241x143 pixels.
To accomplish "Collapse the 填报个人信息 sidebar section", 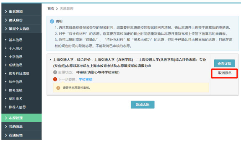I will click(x=21, y=29).
